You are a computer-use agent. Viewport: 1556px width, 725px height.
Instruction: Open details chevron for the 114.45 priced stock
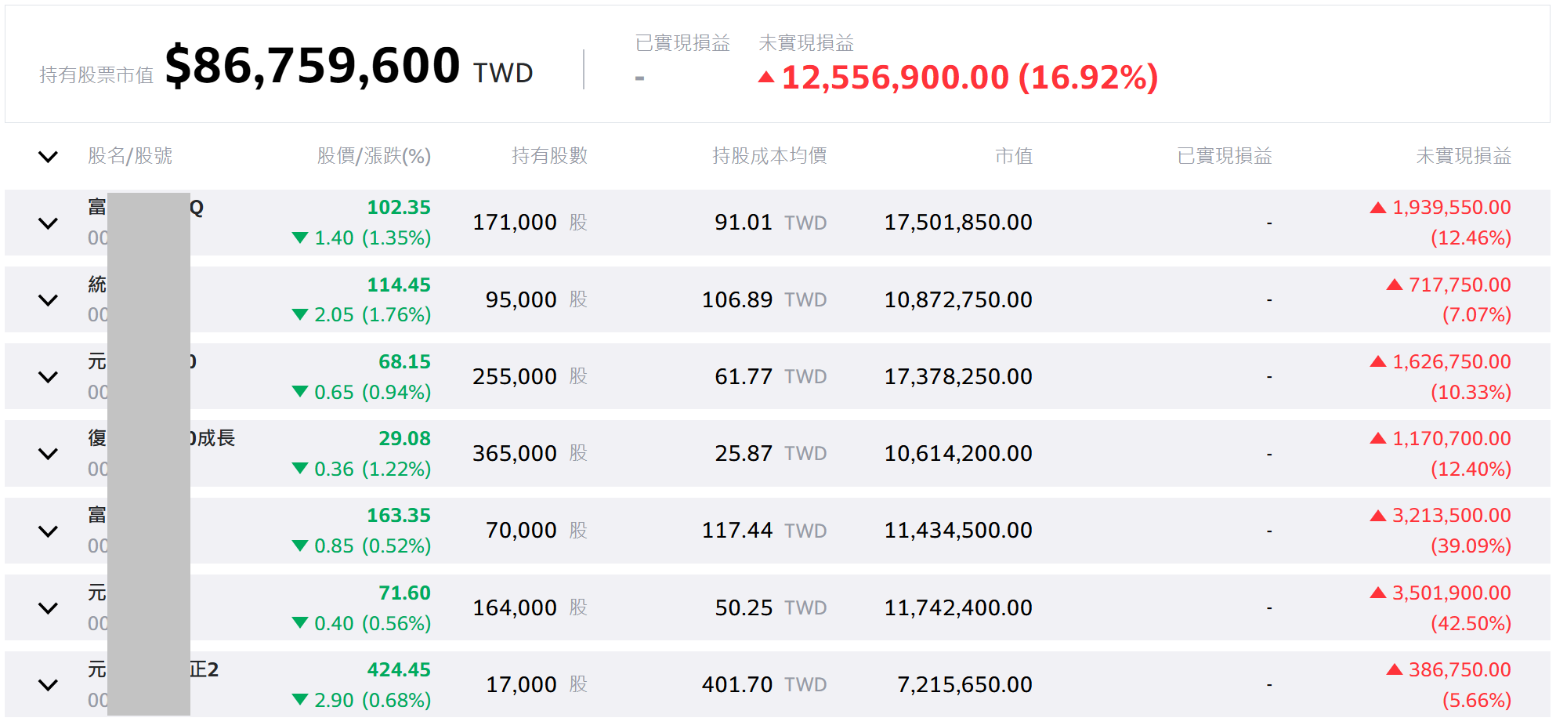[48, 300]
